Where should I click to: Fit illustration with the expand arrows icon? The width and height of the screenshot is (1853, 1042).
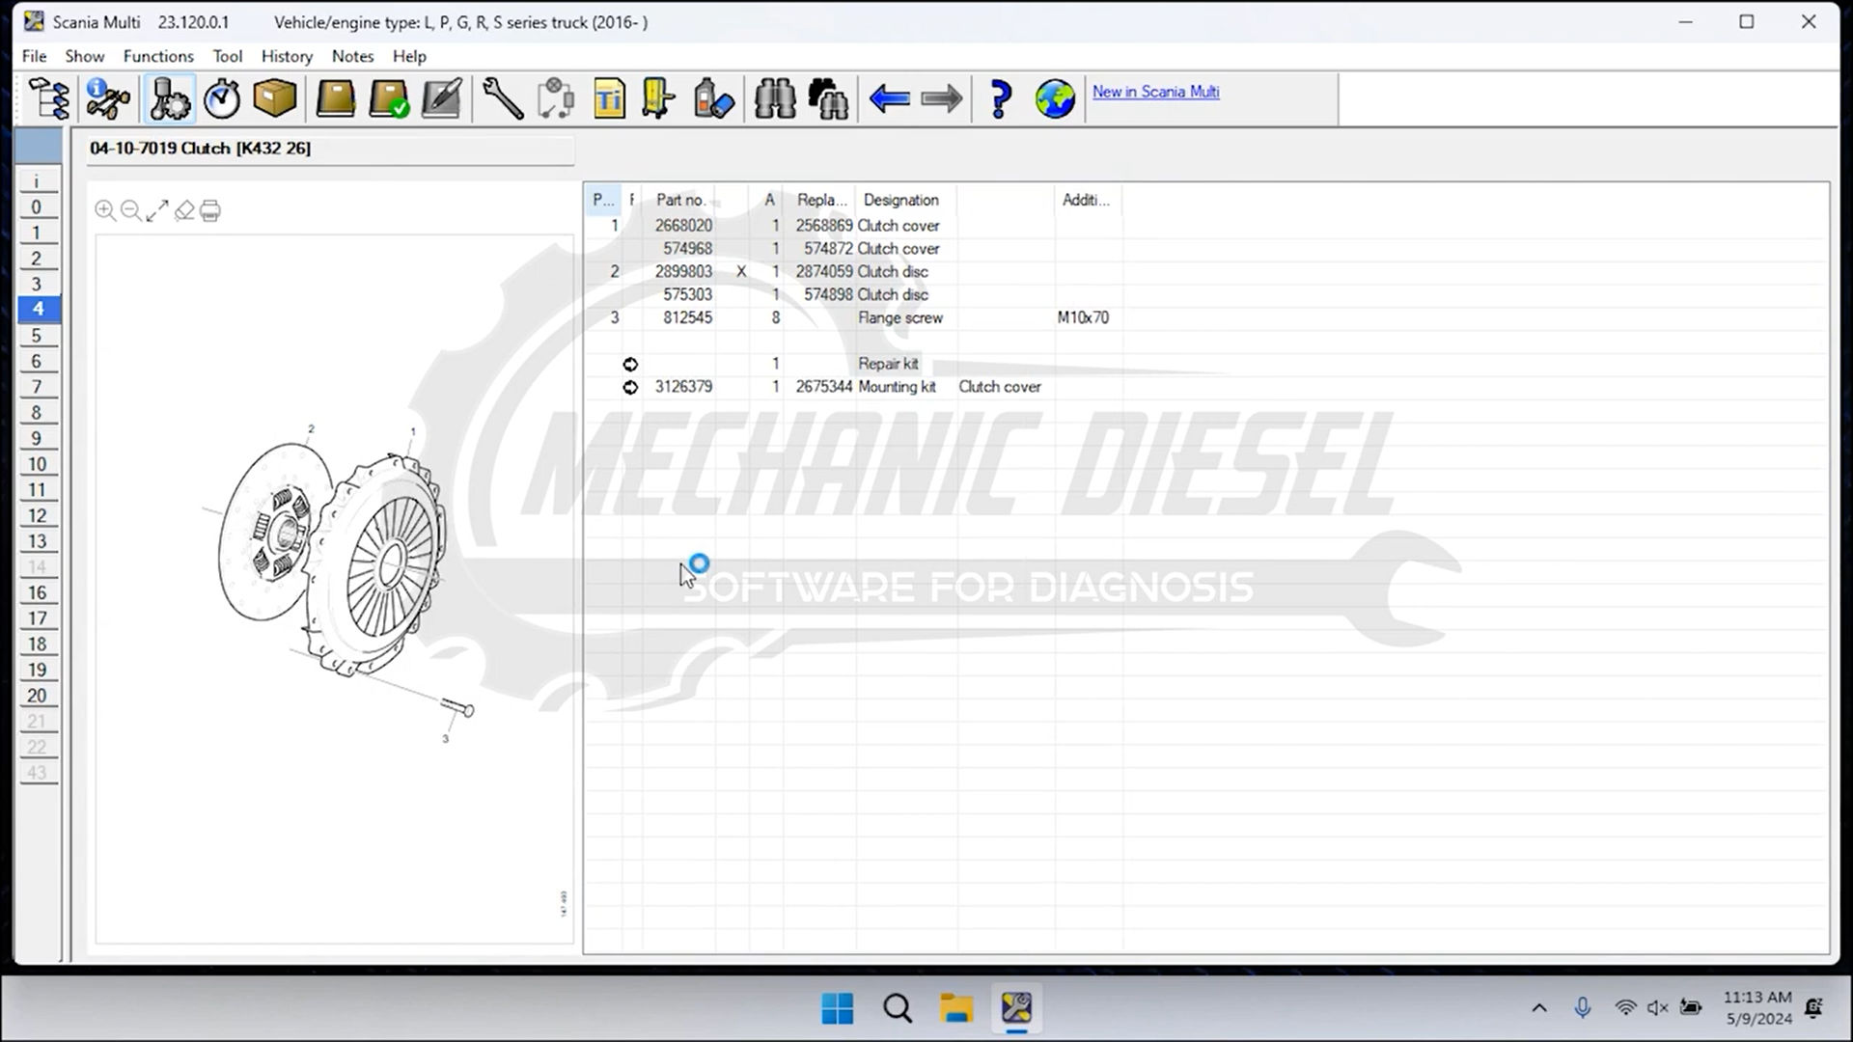[x=157, y=210]
